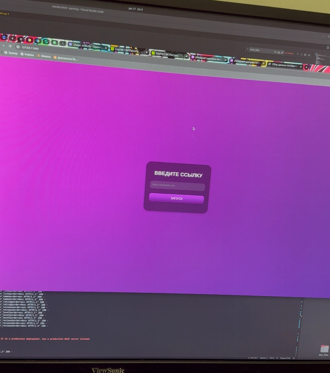Open the Трекер bookmark
This screenshot has width=330, height=373.
[x=11, y=53]
